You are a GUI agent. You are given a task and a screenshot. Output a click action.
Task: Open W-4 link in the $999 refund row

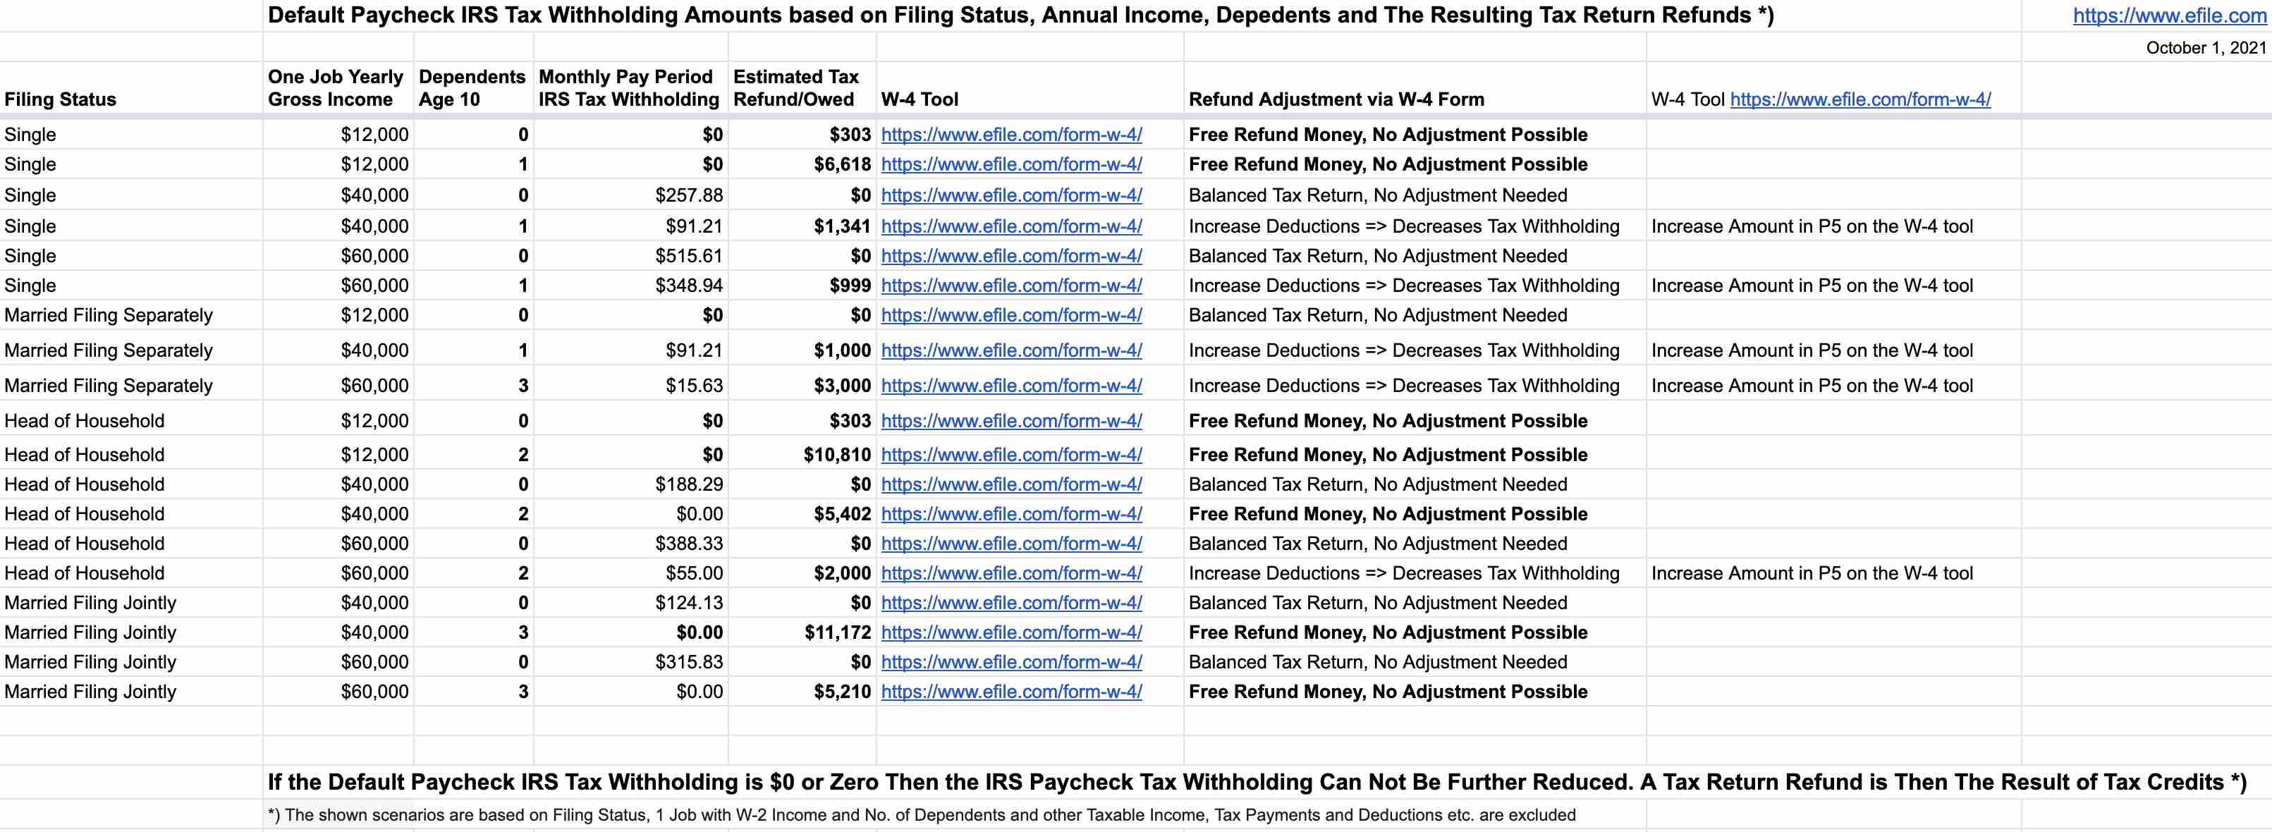pyautogui.click(x=1012, y=285)
